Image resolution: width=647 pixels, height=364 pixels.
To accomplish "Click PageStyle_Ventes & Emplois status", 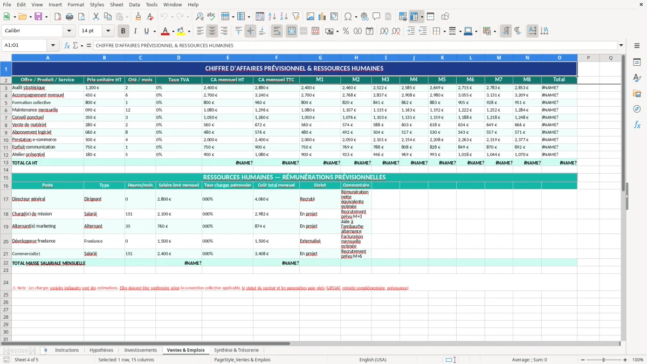I will (x=242, y=360).
